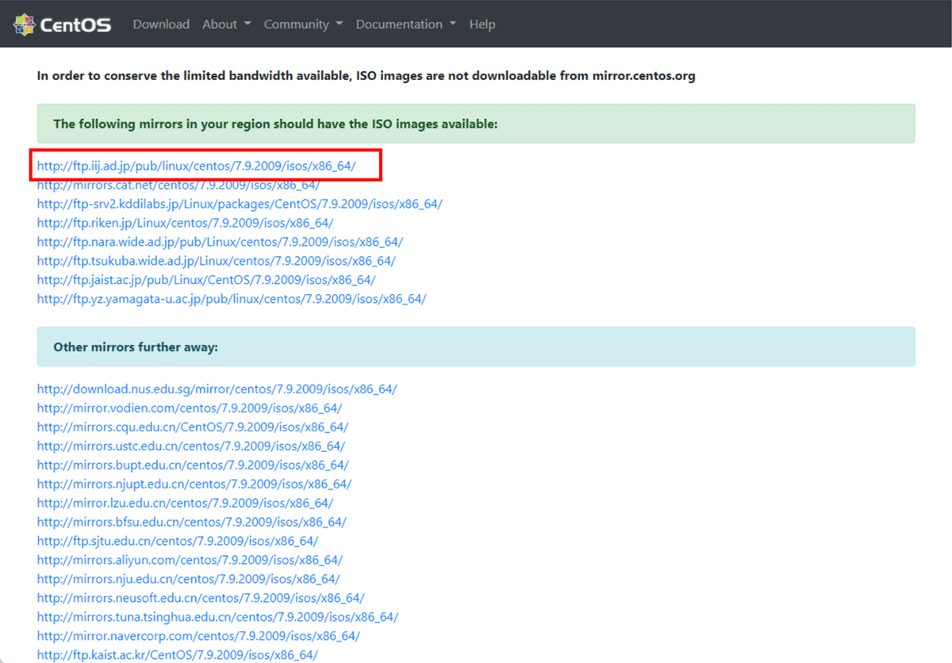952x663 pixels.
Task: Open the mirrors.neusoft.edu.cn mirror link
Action: coord(201,599)
